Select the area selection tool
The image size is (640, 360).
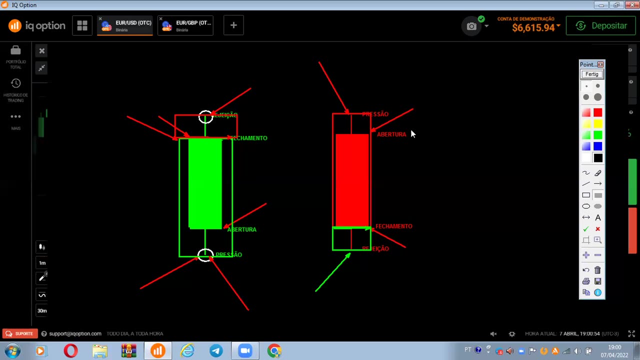coord(586,240)
